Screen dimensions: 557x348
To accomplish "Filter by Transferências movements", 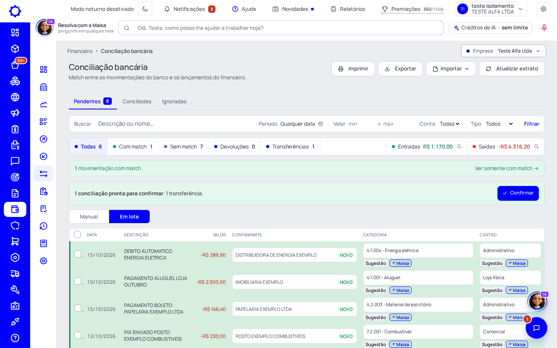I will [x=290, y=147].
